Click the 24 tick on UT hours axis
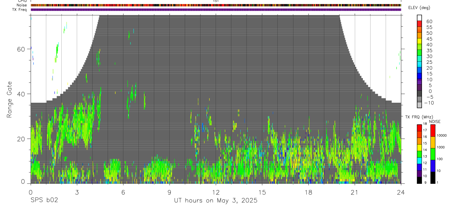451x208 pixels. [401, 192]
